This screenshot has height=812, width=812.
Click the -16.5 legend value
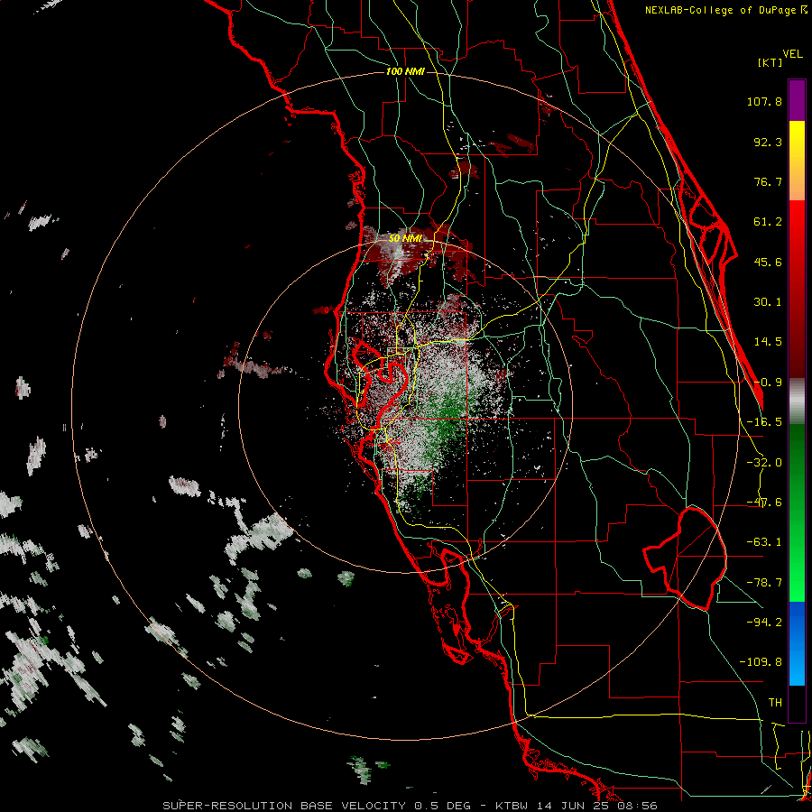[x=764, y=422]
